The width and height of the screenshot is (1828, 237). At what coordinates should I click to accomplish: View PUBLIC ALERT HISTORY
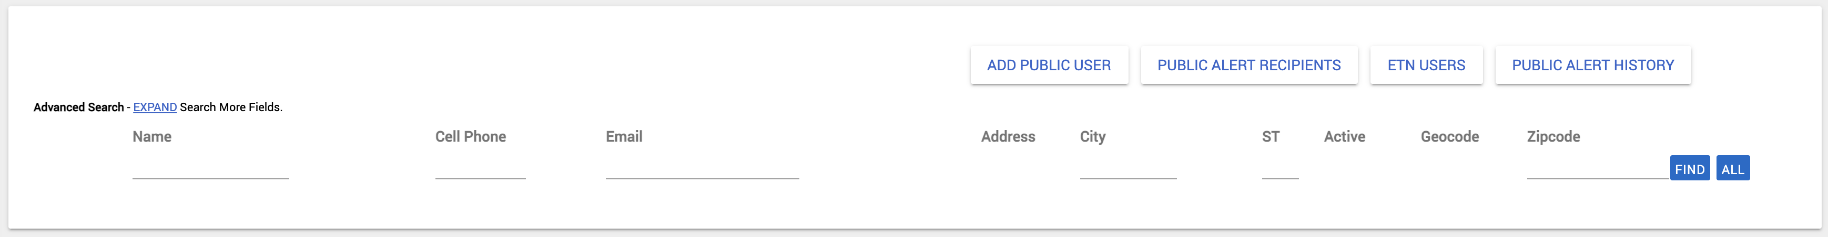click(1593, 65)
